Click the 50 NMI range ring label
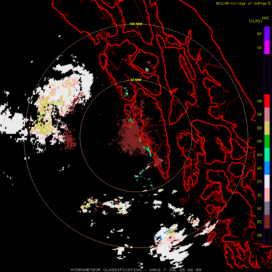This screenshot has height=272, width=272. tap(136, 80)
